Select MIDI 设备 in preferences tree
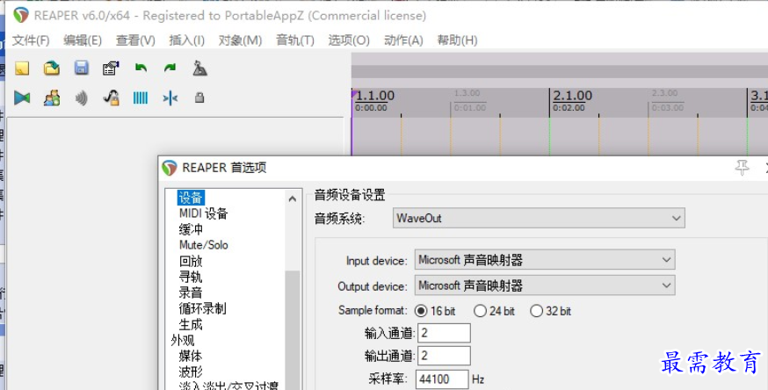The height and width of the screenshot is (390, 768). tap(203, 213)
